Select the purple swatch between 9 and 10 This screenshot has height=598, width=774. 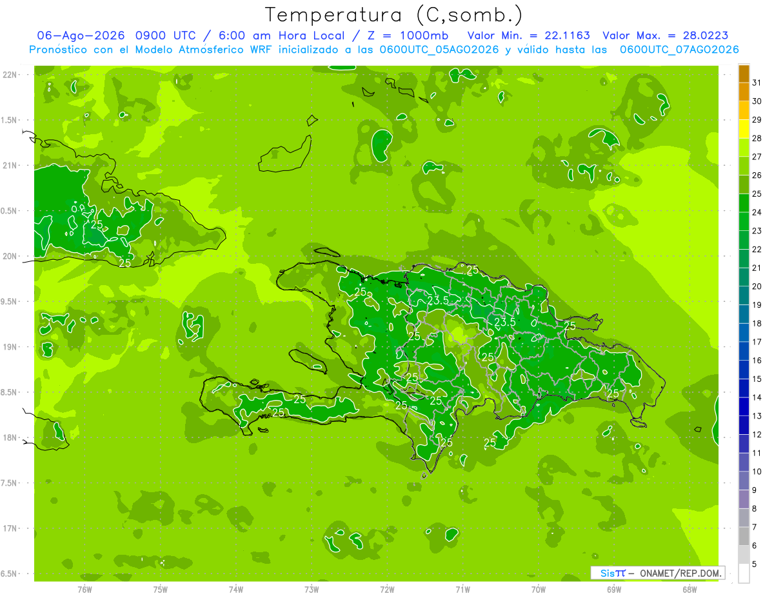click(x=744, y=481)
